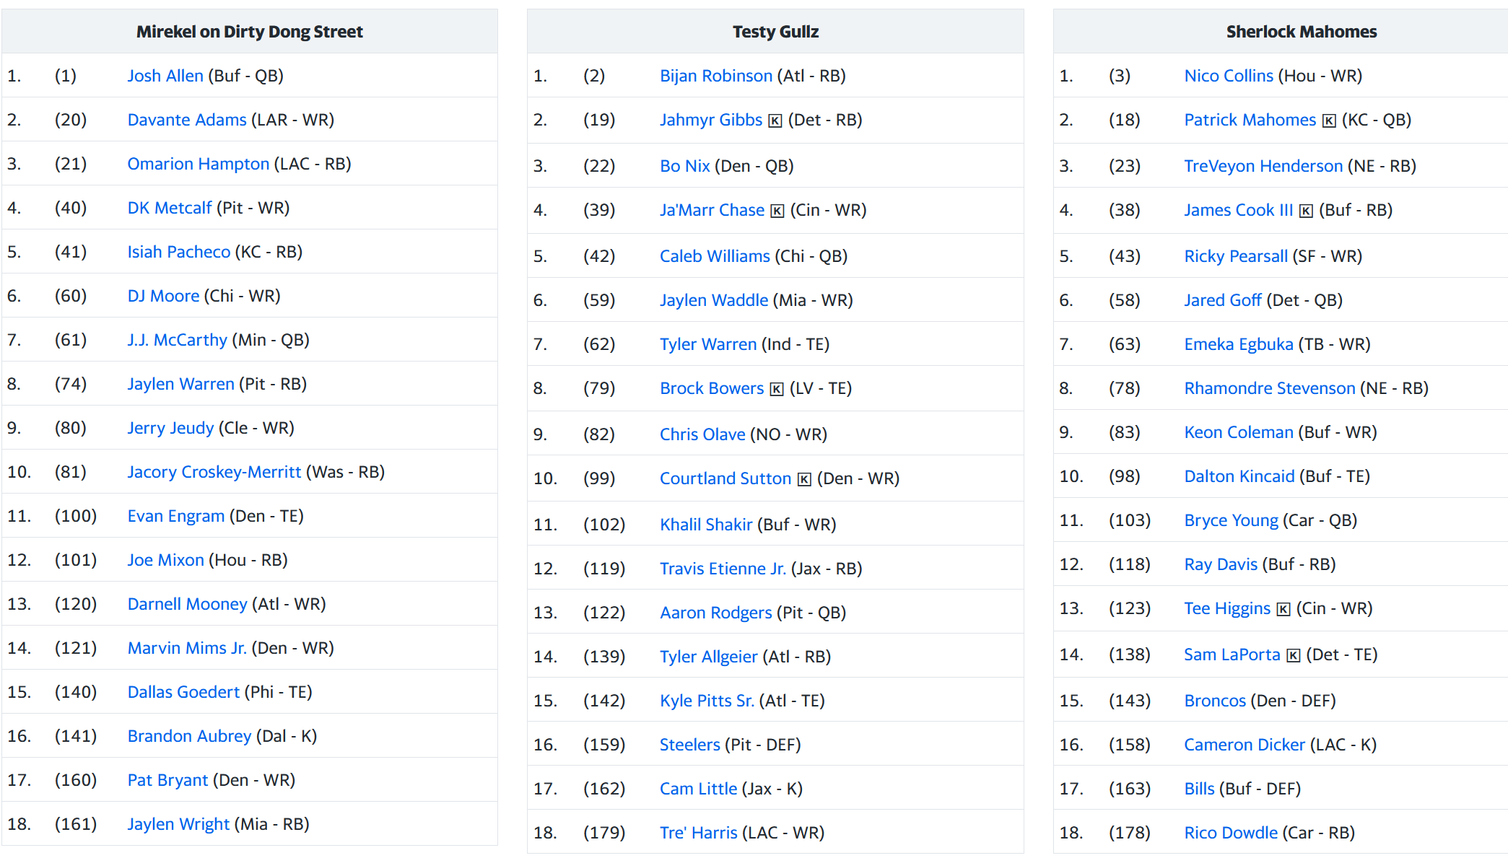
Task: Click the Sherlock Mahomes team header
Action: (1301, 32)
